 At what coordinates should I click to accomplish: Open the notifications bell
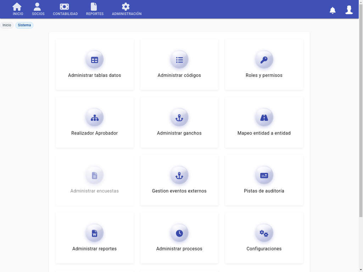tap(333, 10)
